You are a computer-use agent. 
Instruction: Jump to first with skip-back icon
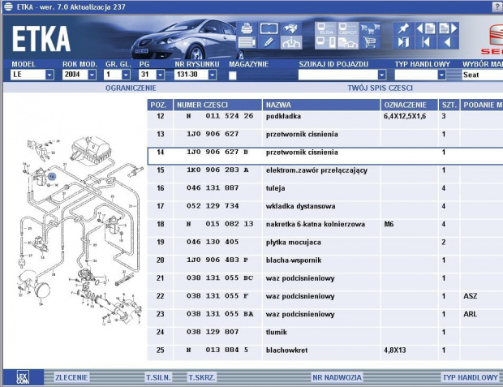[426, 42]
